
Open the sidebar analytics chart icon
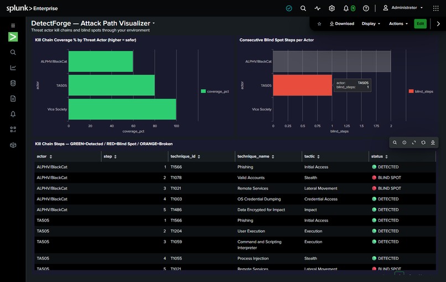click(13, 67)
